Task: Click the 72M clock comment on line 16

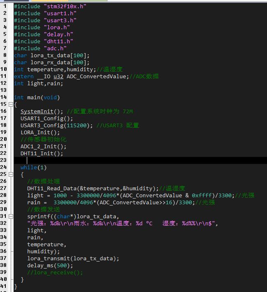Action: pos(100,112)
